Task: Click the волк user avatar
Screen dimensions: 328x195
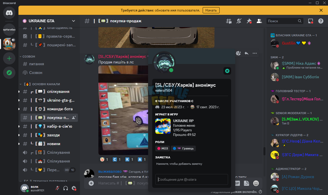Action: click(25, 188)
